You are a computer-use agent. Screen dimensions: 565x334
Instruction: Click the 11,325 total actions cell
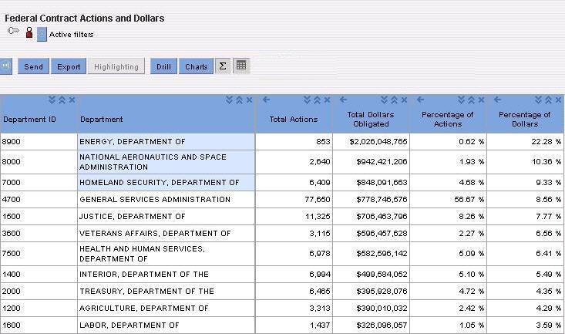(294, 217)
